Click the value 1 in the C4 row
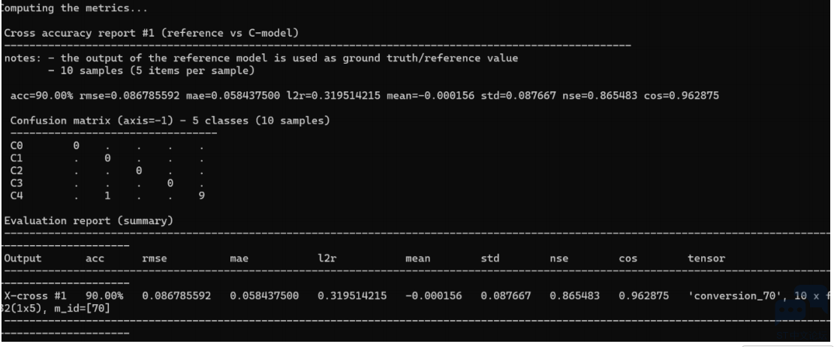Viewport: 834px width, 347px height. (107, 195)
